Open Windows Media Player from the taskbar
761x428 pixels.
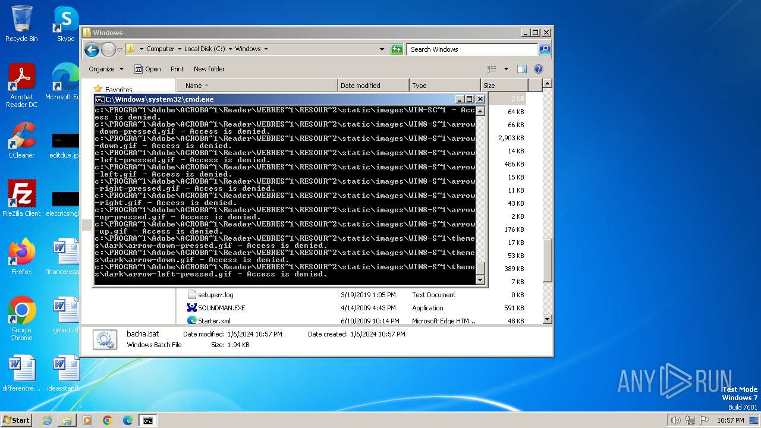click(x=87, y=420)
